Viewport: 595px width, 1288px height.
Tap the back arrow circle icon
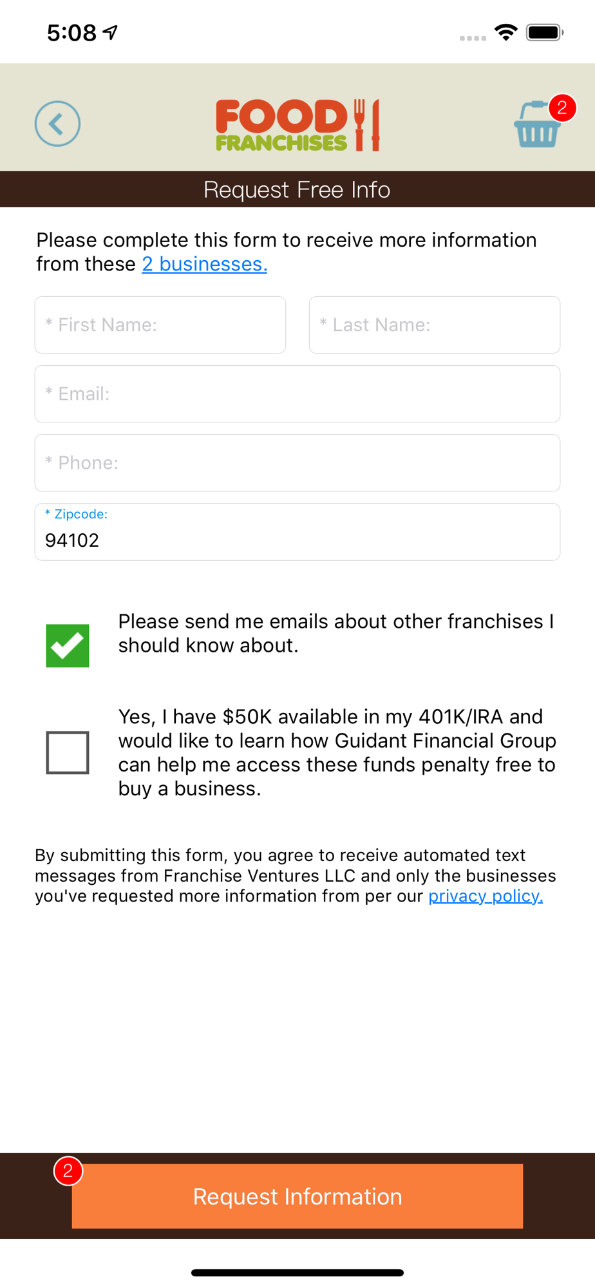coord(57,124)
